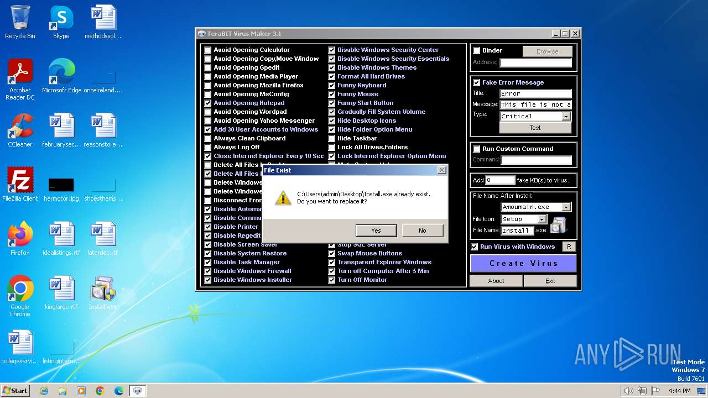The width and height of the screenshot is (708, 398).
Task: Open the error Type dropdown showing Critical
Action: 566,117
